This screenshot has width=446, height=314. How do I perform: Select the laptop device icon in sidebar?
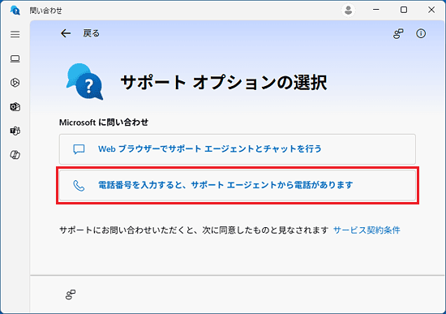point(15,58)
